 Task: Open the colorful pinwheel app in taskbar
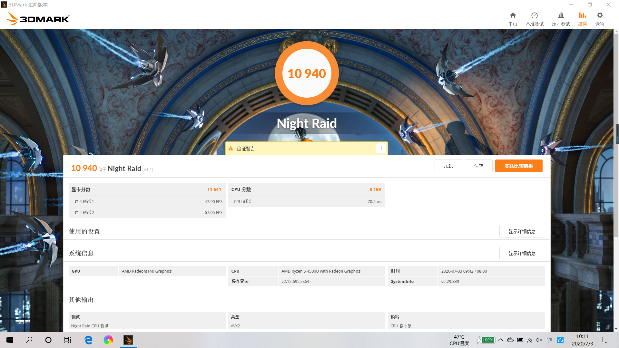(108, 340)
